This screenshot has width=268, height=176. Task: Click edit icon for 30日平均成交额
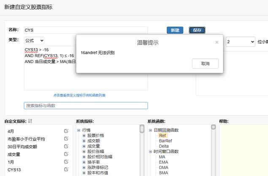(66, 146)
